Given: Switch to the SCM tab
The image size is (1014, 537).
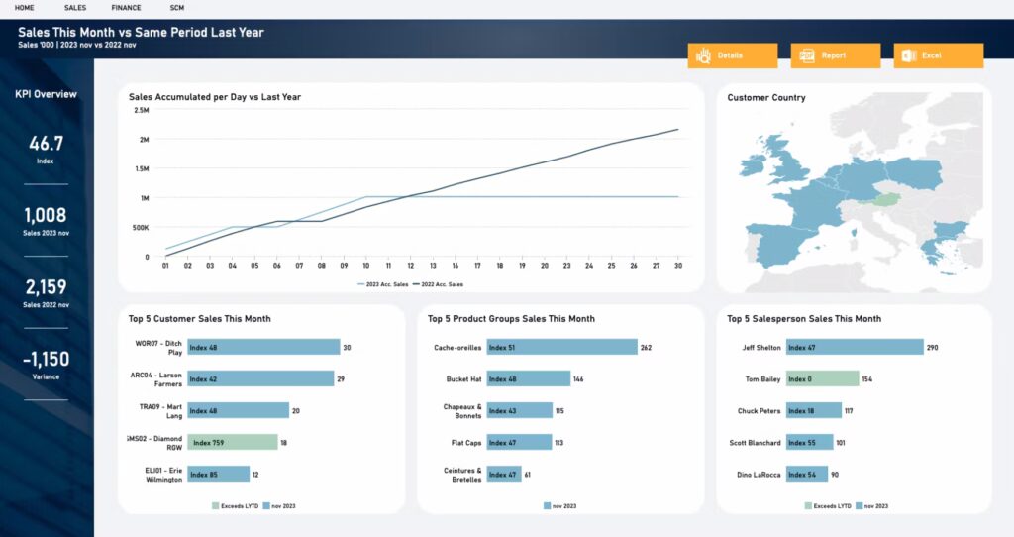Looking at the screenshot, I should pyautogui.click(x=177, y=8).
